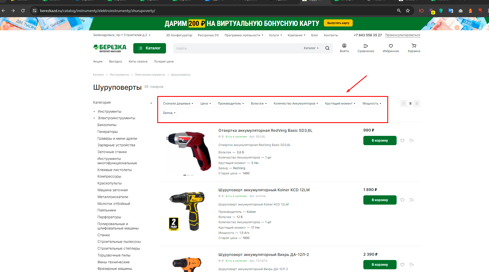Open Шуруповерт аккумуляторный Kolner KCD 12LM title

coord(264,190)
